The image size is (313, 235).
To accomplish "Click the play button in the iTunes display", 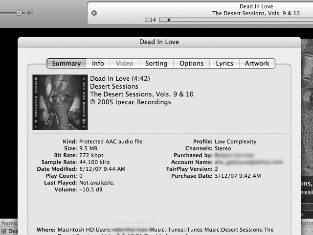I will click(94, 13).
